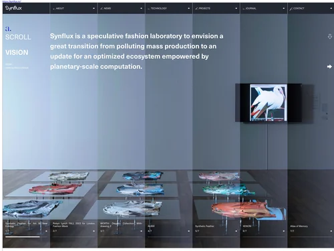The height and width of the screenshot is (251, 334).
Task: Click the speculative fashion laboratory headline
Action: [136, 52]
